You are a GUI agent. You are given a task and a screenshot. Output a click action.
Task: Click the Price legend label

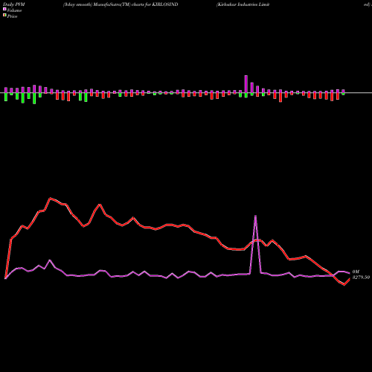[x=12, y=16]
